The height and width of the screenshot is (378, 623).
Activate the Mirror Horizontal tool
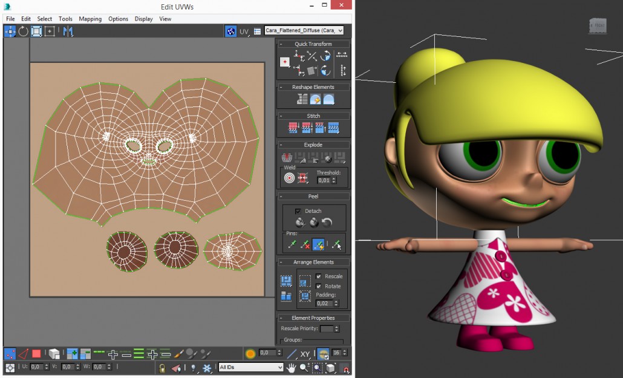pyautogui.click(x=68, y=31)
